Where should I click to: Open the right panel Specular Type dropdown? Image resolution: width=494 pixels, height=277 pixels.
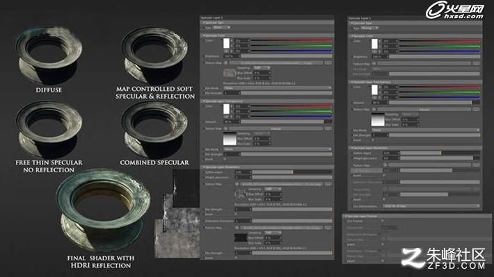tap(369, 28)
